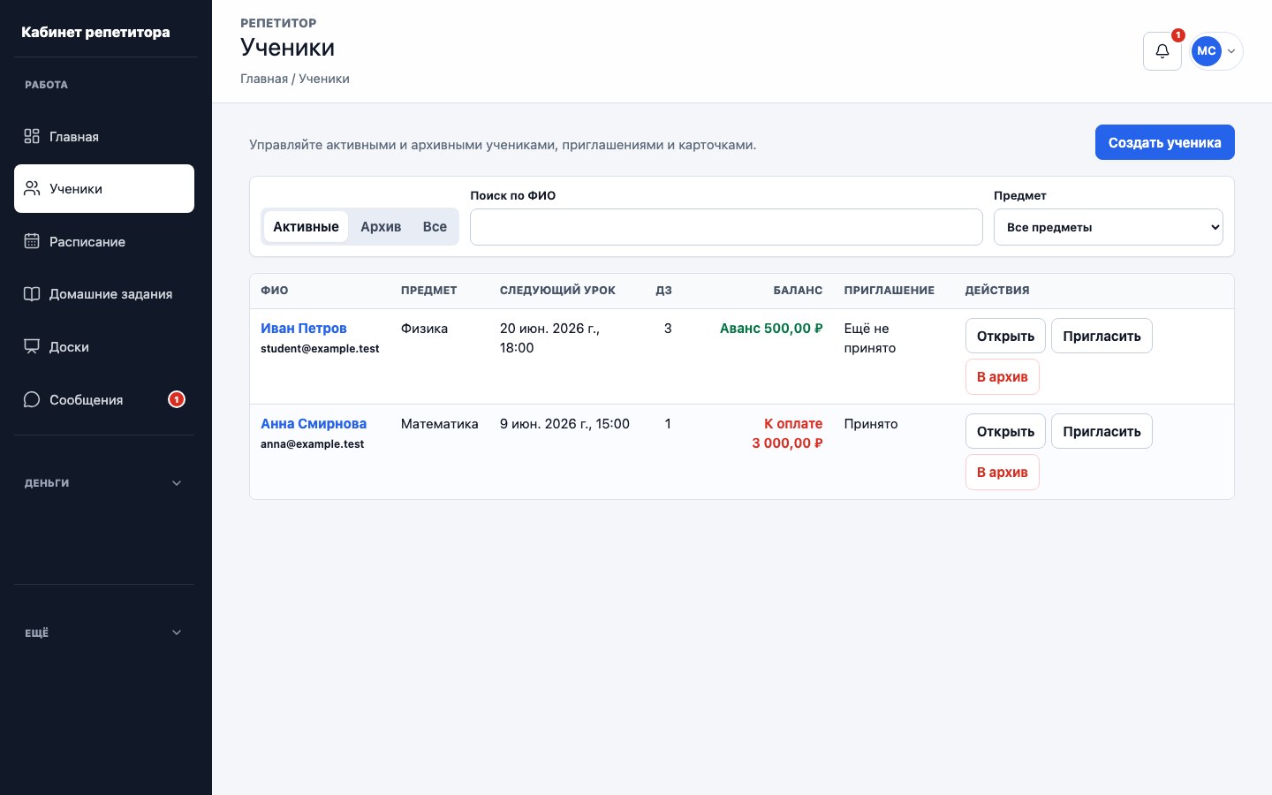Click the Аванс 500,00 ₽ balance

[771, 328]
